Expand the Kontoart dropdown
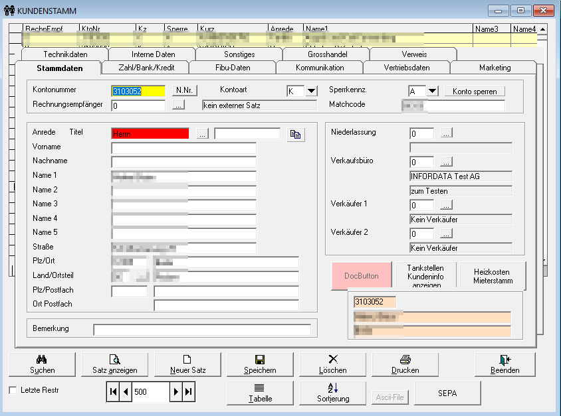 [x=311, y=91]
